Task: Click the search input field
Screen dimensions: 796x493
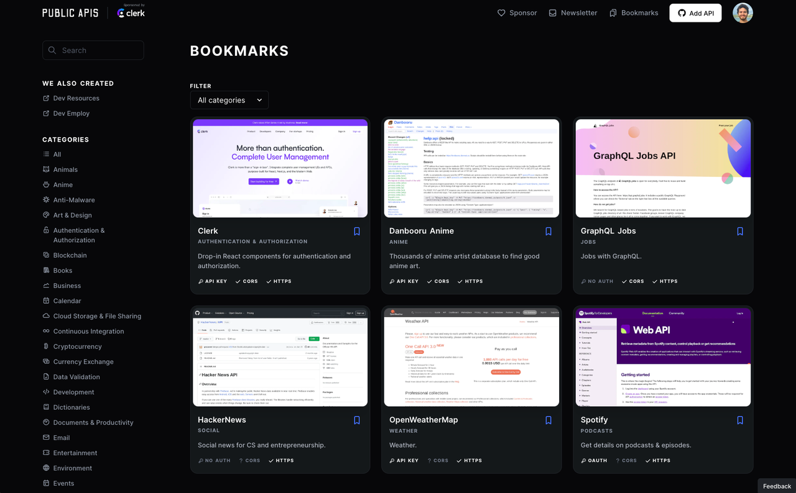Action: tap(93, 50)
